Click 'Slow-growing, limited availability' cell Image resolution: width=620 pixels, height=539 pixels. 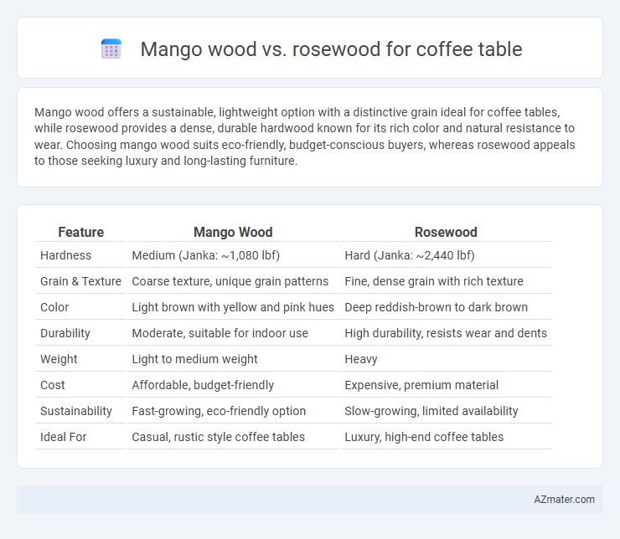(431, 411)
